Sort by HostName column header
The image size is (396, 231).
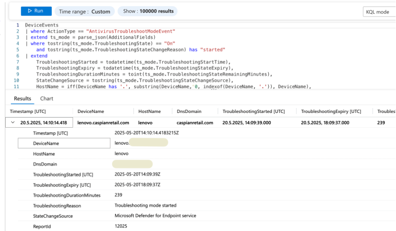coord(150,111)
